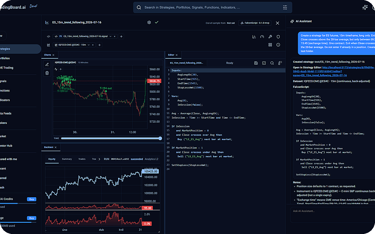Save the script in editor toolbar
Image resolution: width=375 pixels, height=234 pixels.
click(x=256, y=63)
